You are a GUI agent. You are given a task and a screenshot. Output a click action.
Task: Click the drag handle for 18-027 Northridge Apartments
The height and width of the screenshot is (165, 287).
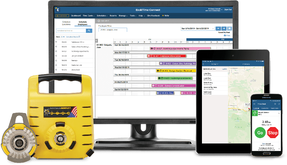click(56, 51)
